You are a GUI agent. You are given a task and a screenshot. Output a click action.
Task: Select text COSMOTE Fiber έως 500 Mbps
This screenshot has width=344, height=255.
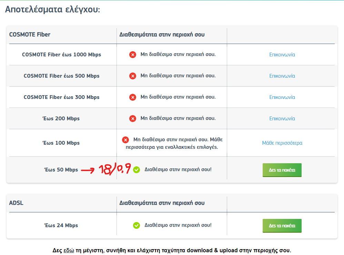coord(61,76)
